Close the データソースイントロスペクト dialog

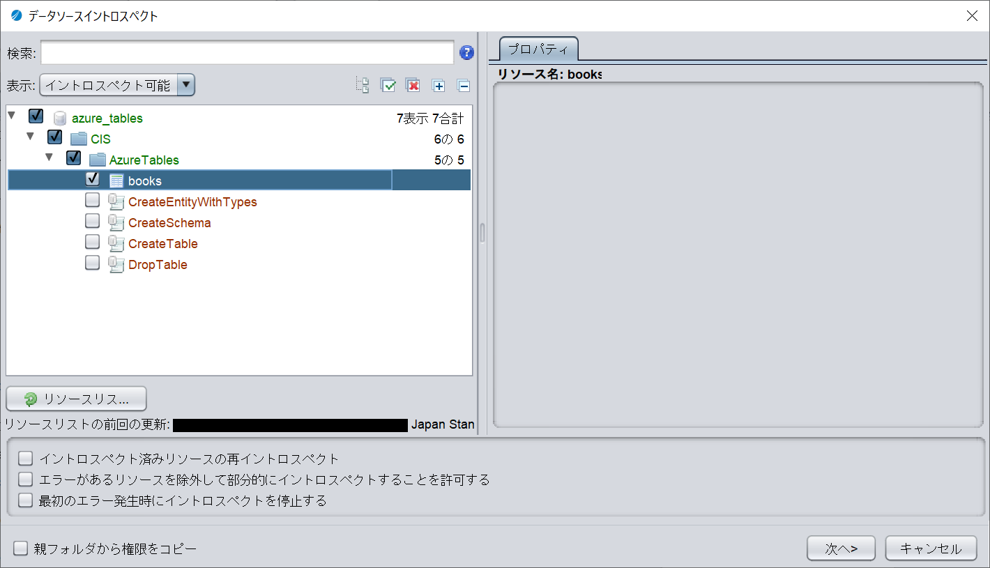point(972,15)
